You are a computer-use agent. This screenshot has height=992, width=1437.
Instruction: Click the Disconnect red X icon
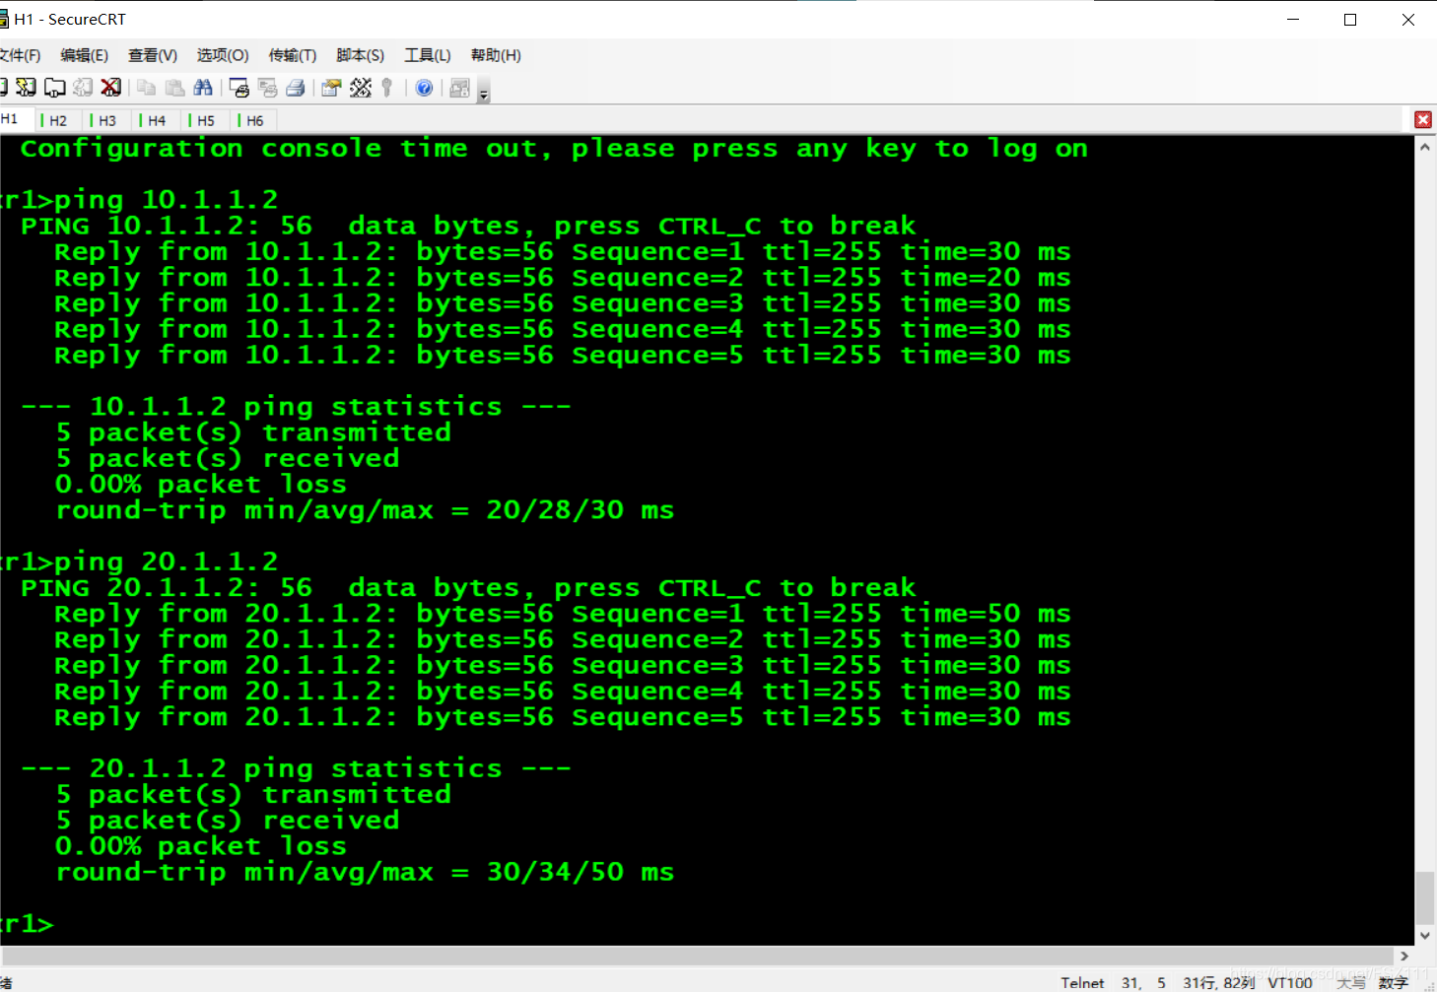click(x=111, y=88)
